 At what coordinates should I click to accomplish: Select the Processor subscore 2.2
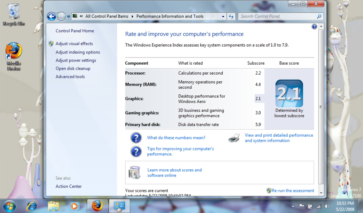coord(258,73)
